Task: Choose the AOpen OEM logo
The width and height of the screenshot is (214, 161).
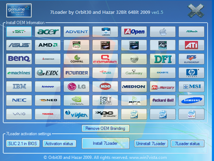Action: (134, 32)
